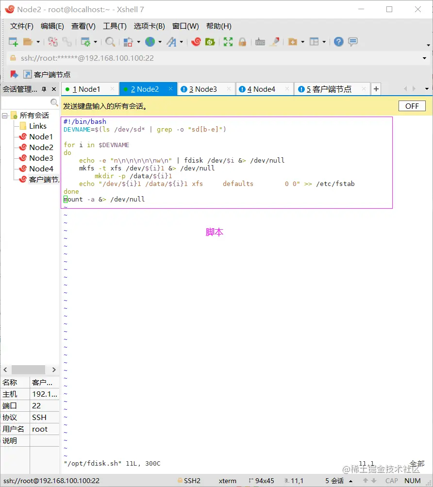The width and height of the screenshot is (433, 487).
Task: Select Node4 in the session tree
Action: (x=36, y=169)
